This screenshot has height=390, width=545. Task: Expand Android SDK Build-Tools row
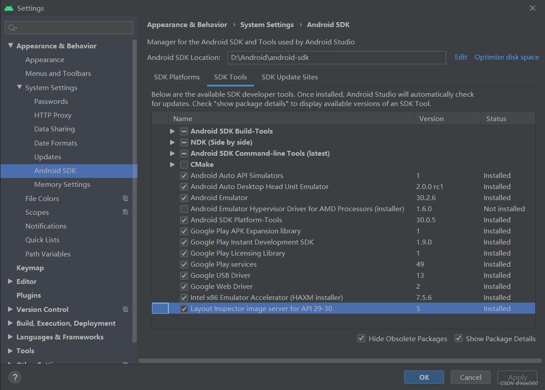(x=172, y=131)
